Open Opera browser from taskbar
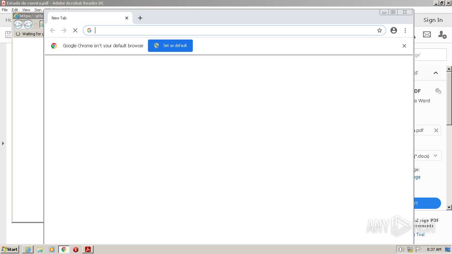 point(76,249)
